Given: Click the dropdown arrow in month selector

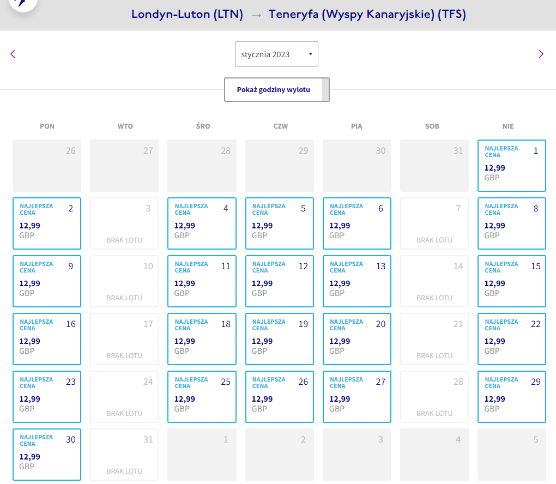Looking at the screenshot, I should point(310,54).
